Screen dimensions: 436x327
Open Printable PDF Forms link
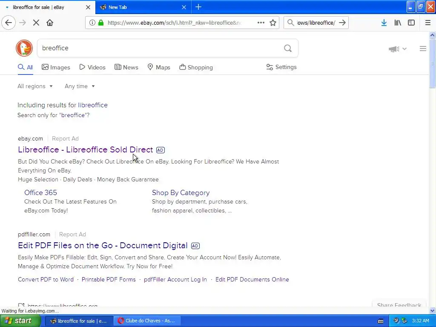click(109, 279)
